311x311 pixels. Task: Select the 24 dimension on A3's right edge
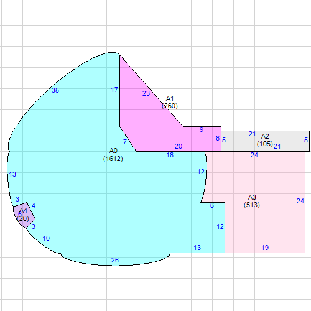pyautogui.click(x=300, y=201)
